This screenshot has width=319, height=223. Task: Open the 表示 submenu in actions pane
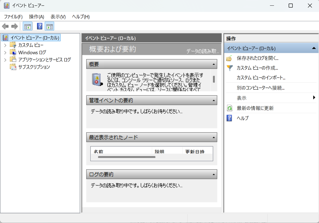(314, 98)
